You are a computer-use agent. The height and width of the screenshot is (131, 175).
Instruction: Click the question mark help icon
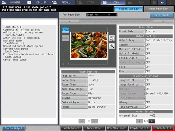click(x=171, y=2)
